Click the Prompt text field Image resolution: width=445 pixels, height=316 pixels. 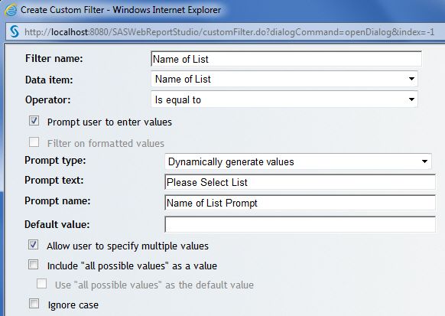[x=300, y=182]
